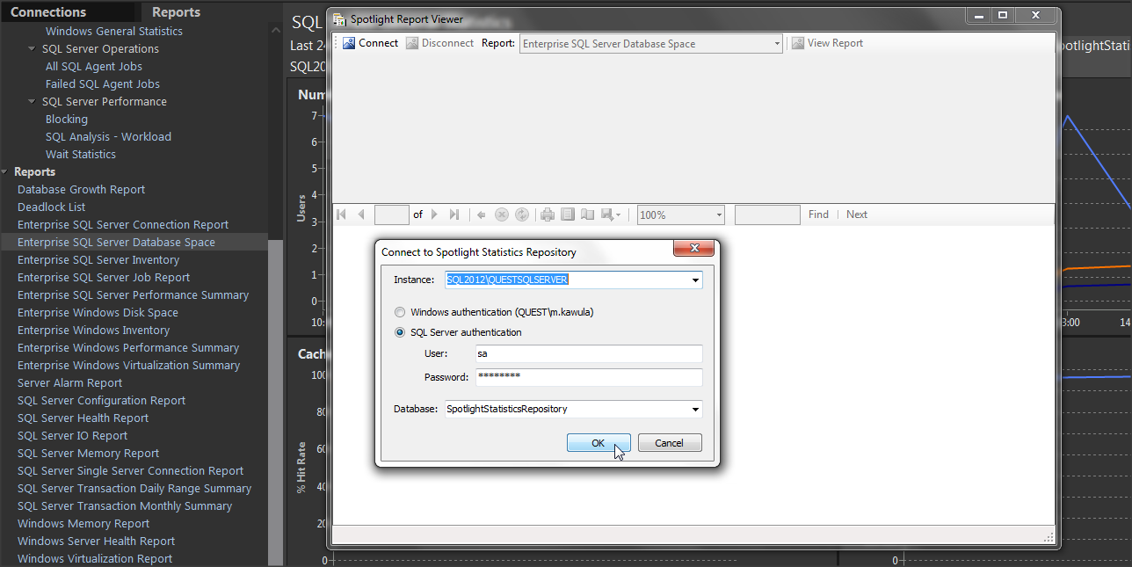This screenshot has width=1132, height=567.
Task: Select Wait Statistics item
Action: point(81,154)
